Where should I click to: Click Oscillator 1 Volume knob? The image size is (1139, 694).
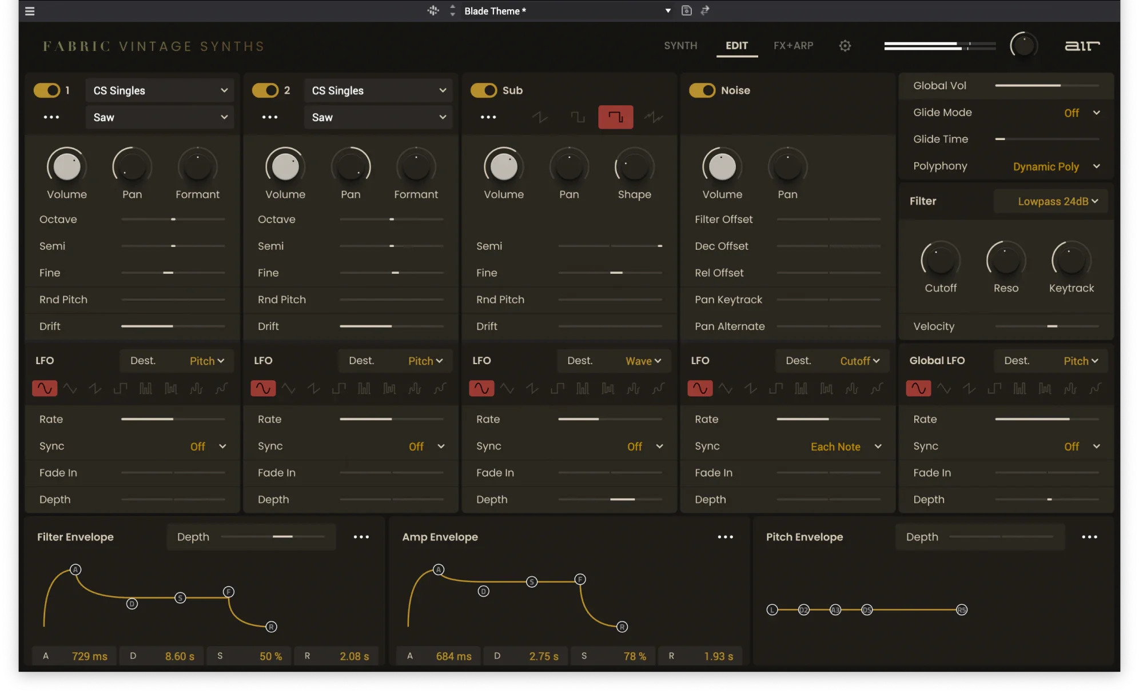point(66,166)
